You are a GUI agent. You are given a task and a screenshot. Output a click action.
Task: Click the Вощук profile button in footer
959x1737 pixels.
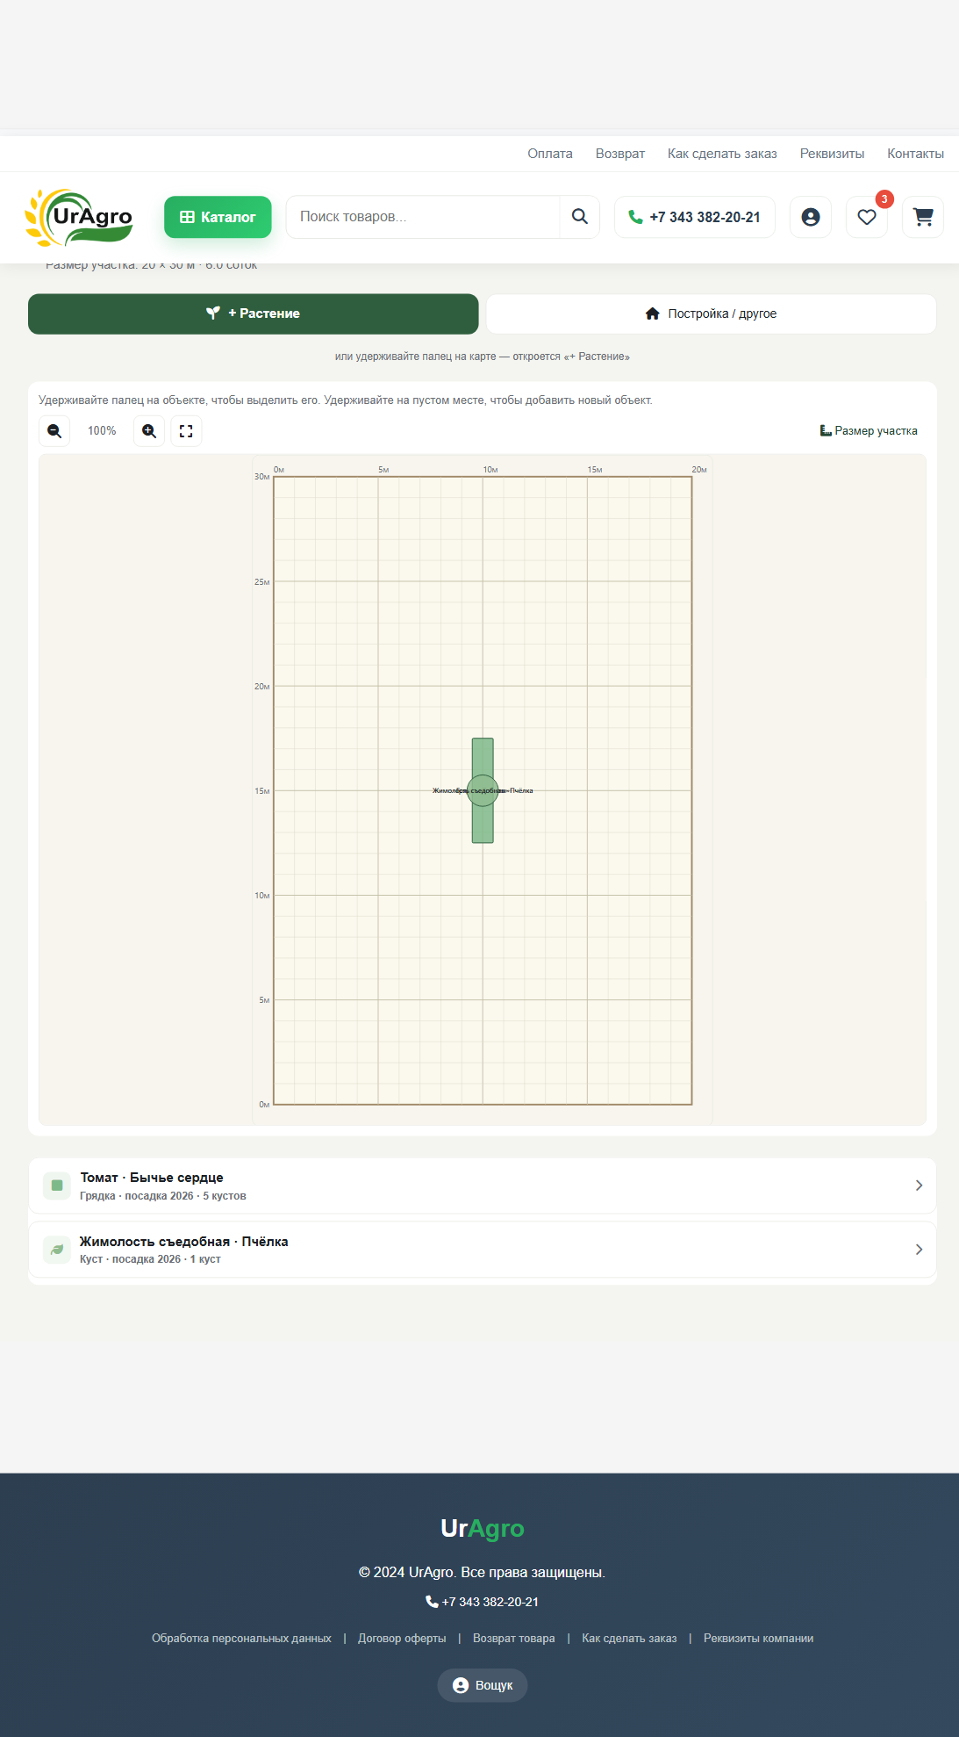click(483, 1685)
